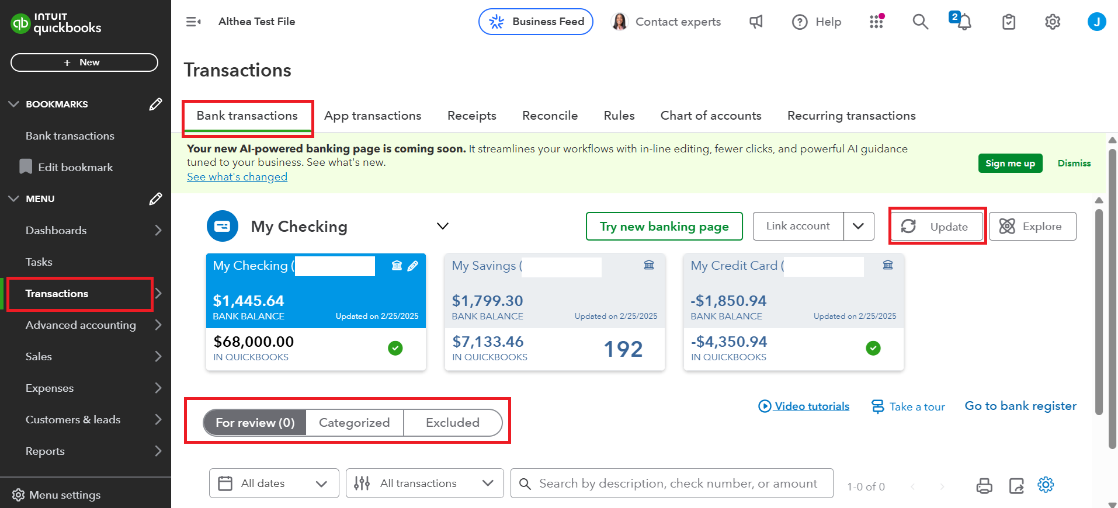Switch to the Excluded segment
Viewport: 1118px width, 508px height.
(453, 423)
